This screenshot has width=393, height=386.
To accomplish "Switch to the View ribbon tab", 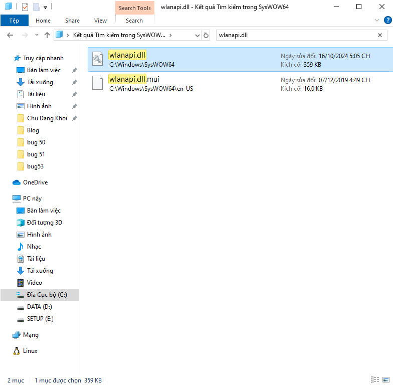I will (x=100, y=21).
